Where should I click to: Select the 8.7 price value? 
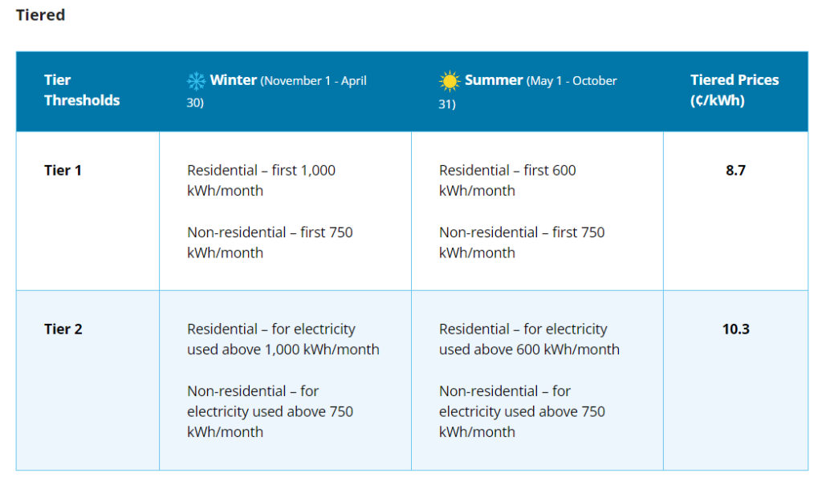click(x=735, y=171)
